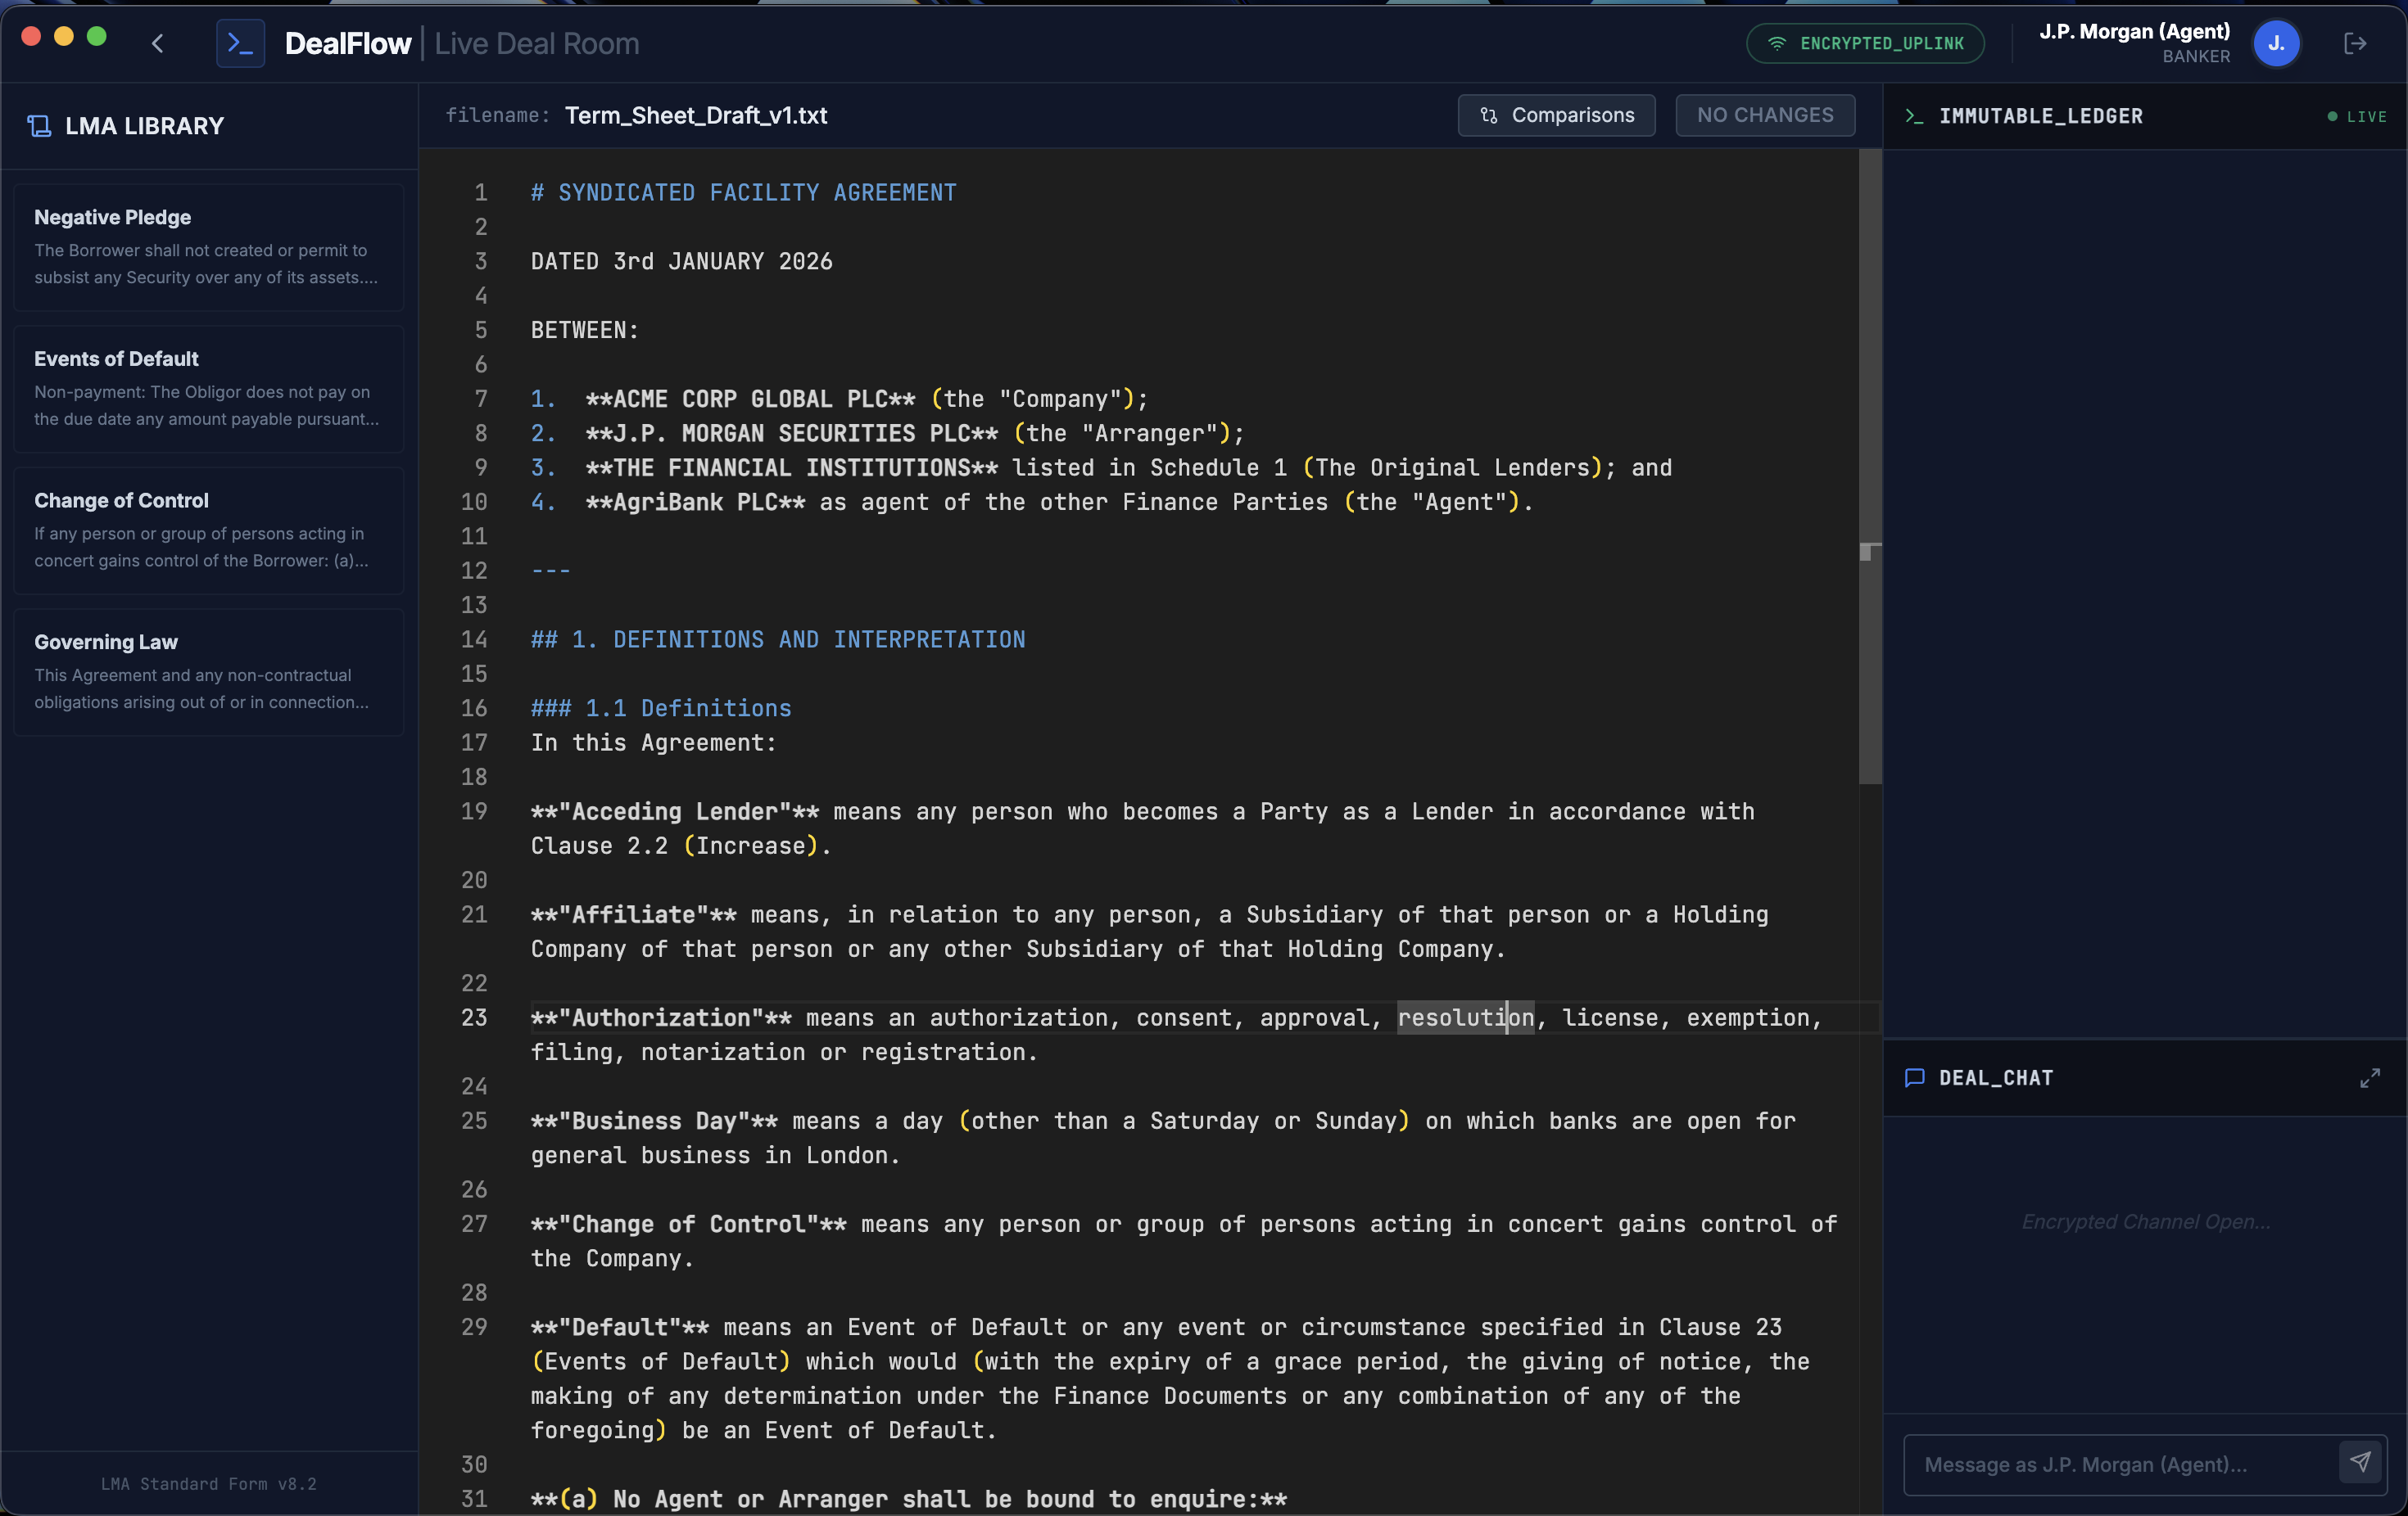Click the J. user avatar circle
2408x1516 pixels.
coord(2276,43)
